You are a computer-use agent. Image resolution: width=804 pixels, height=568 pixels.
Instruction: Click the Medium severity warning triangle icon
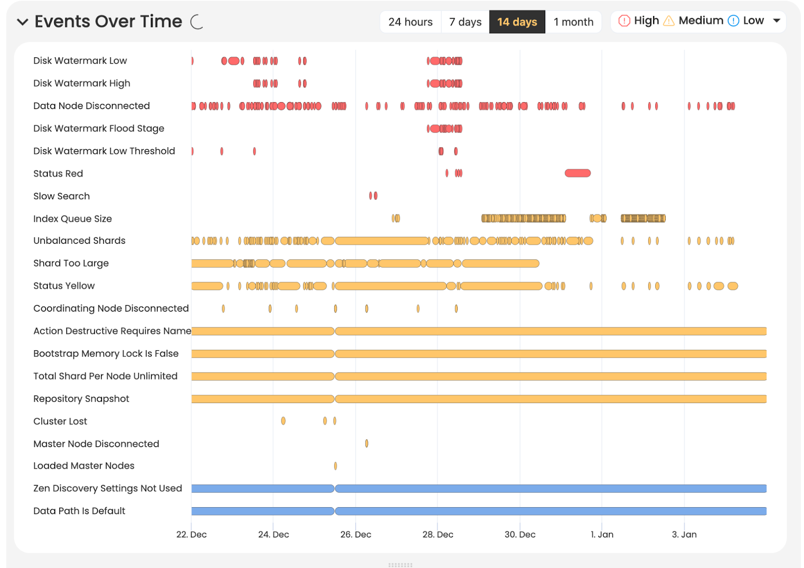[669, 21]
